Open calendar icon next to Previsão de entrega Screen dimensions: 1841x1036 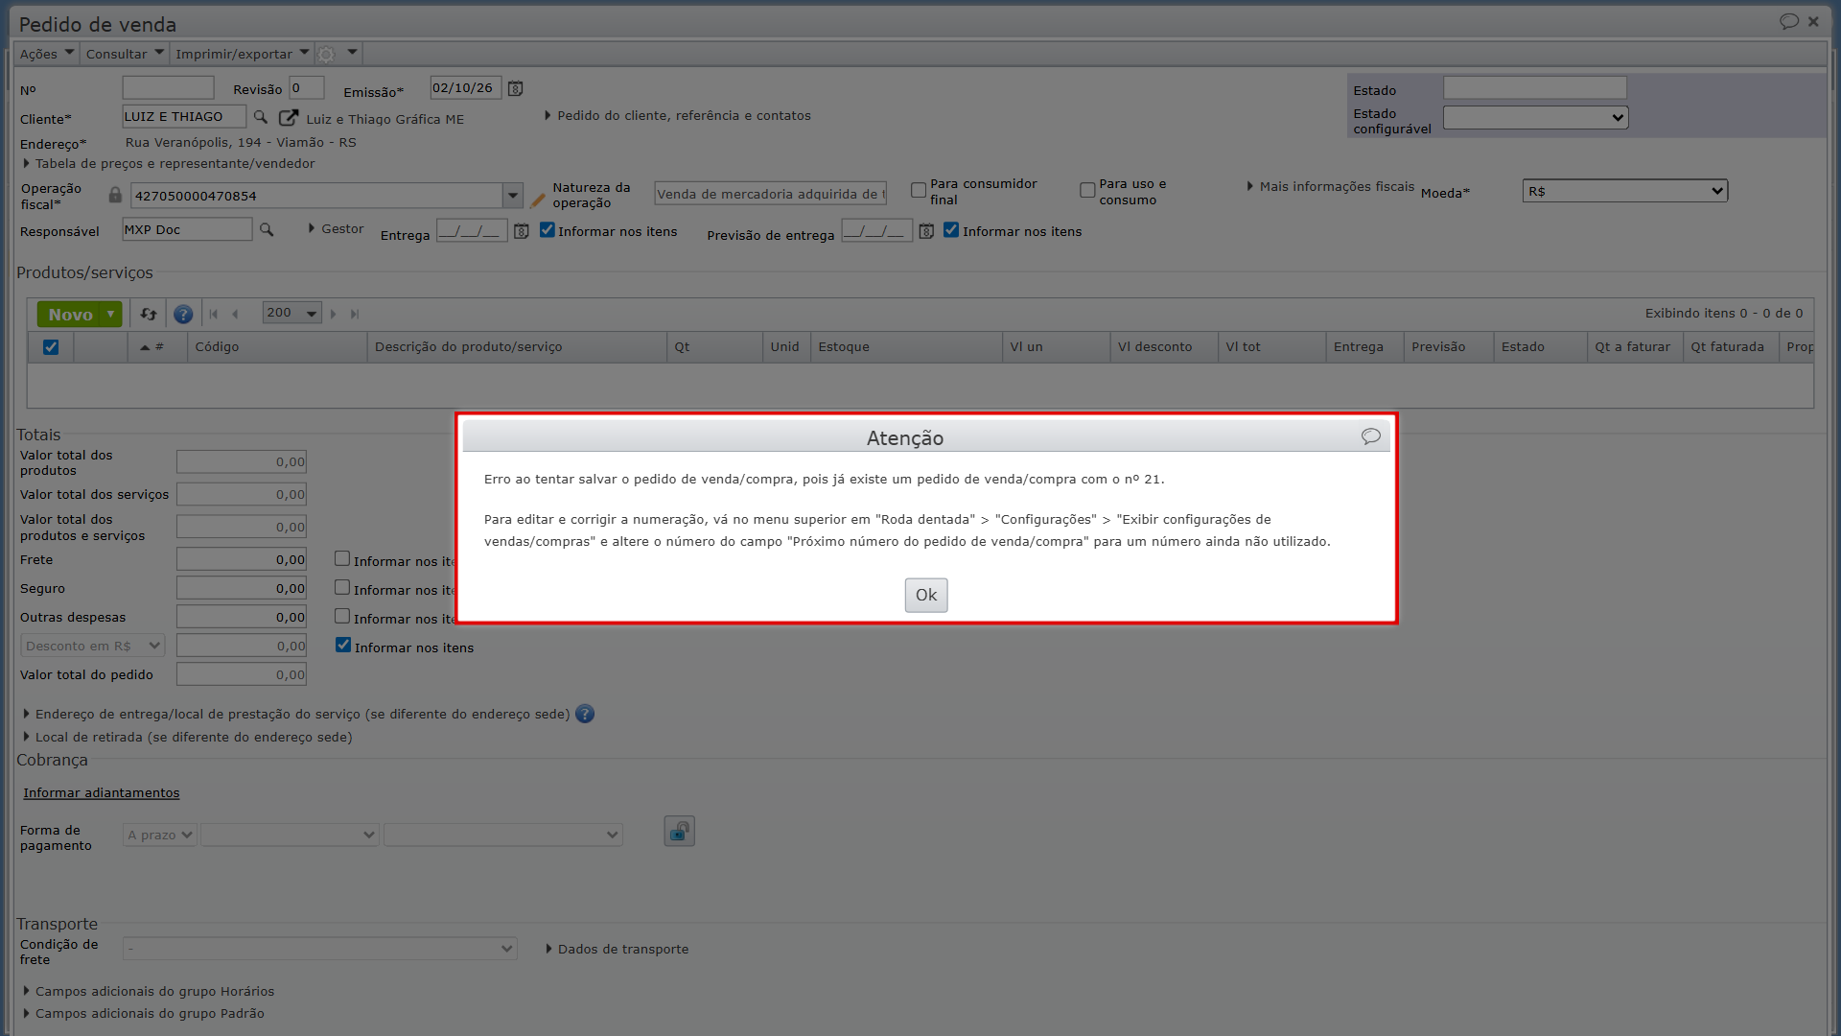point(926,231)
